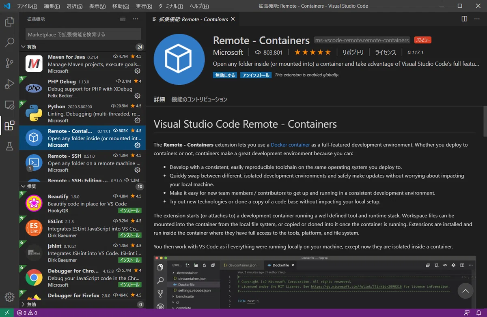487x317 pixels.
Task: Click the details page vertical scrollbar
Action: pyautogui.click(x=485, y=121)
